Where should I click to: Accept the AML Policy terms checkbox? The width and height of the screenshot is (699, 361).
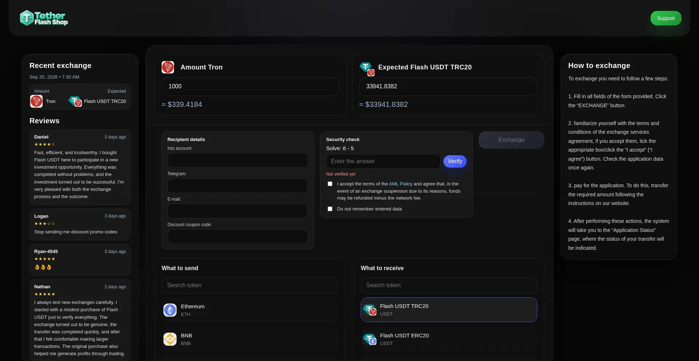pos(330,184)
